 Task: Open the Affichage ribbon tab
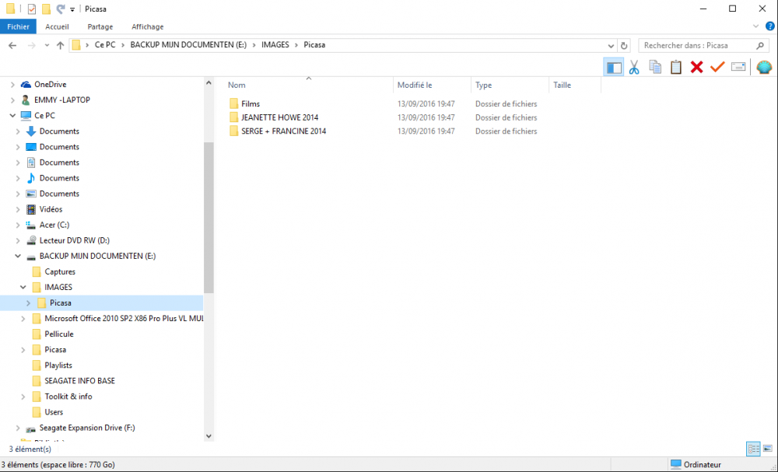point(147,26)
